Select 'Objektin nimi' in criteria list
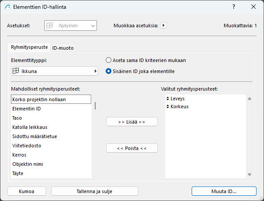This screenshot has height=201, width=264. (x=31, y=164)
